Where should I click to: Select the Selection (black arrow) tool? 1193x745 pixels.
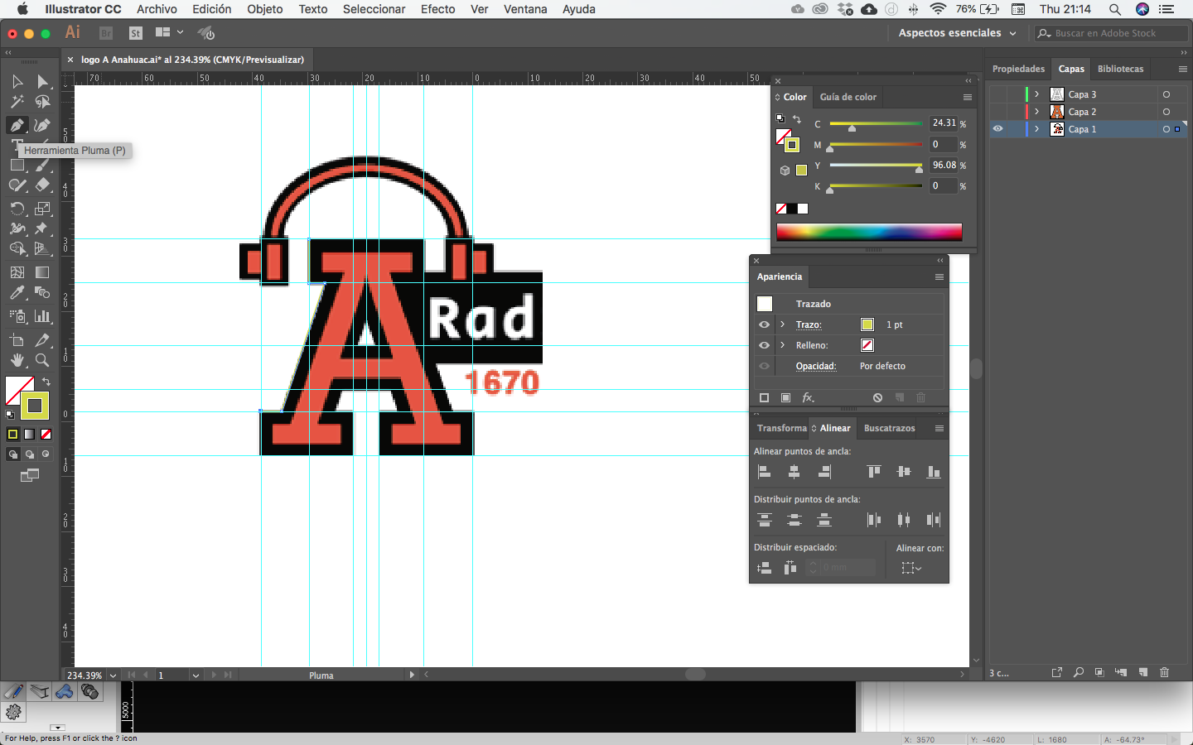[17, 81]
